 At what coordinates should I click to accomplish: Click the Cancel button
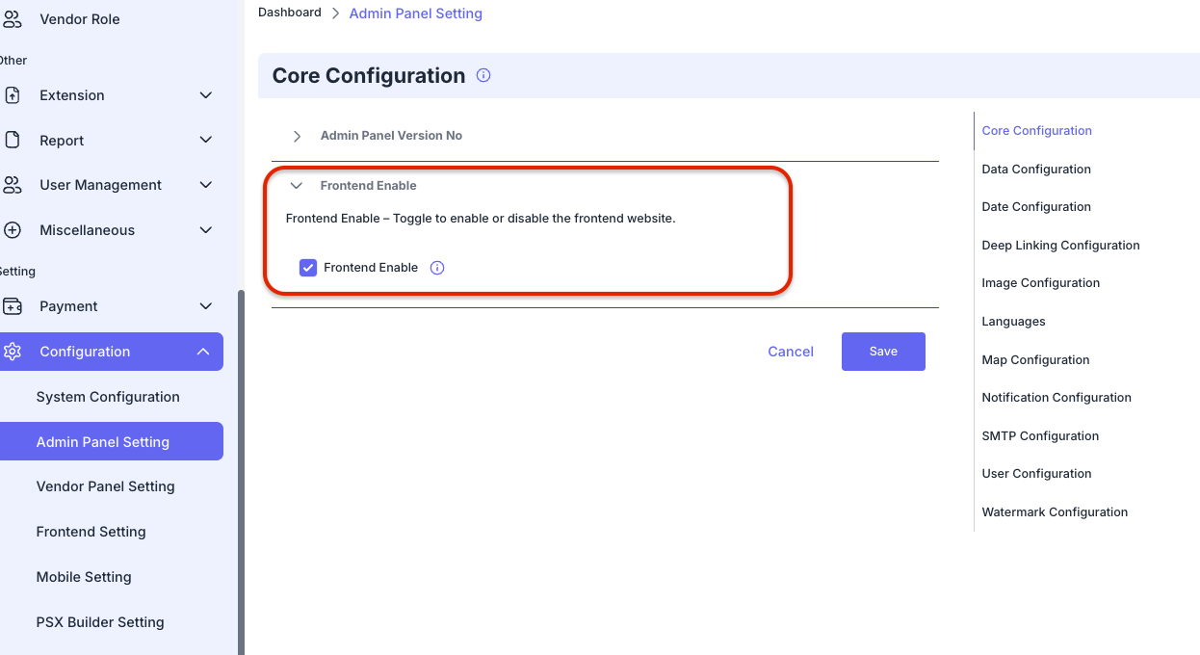point(791,352)
